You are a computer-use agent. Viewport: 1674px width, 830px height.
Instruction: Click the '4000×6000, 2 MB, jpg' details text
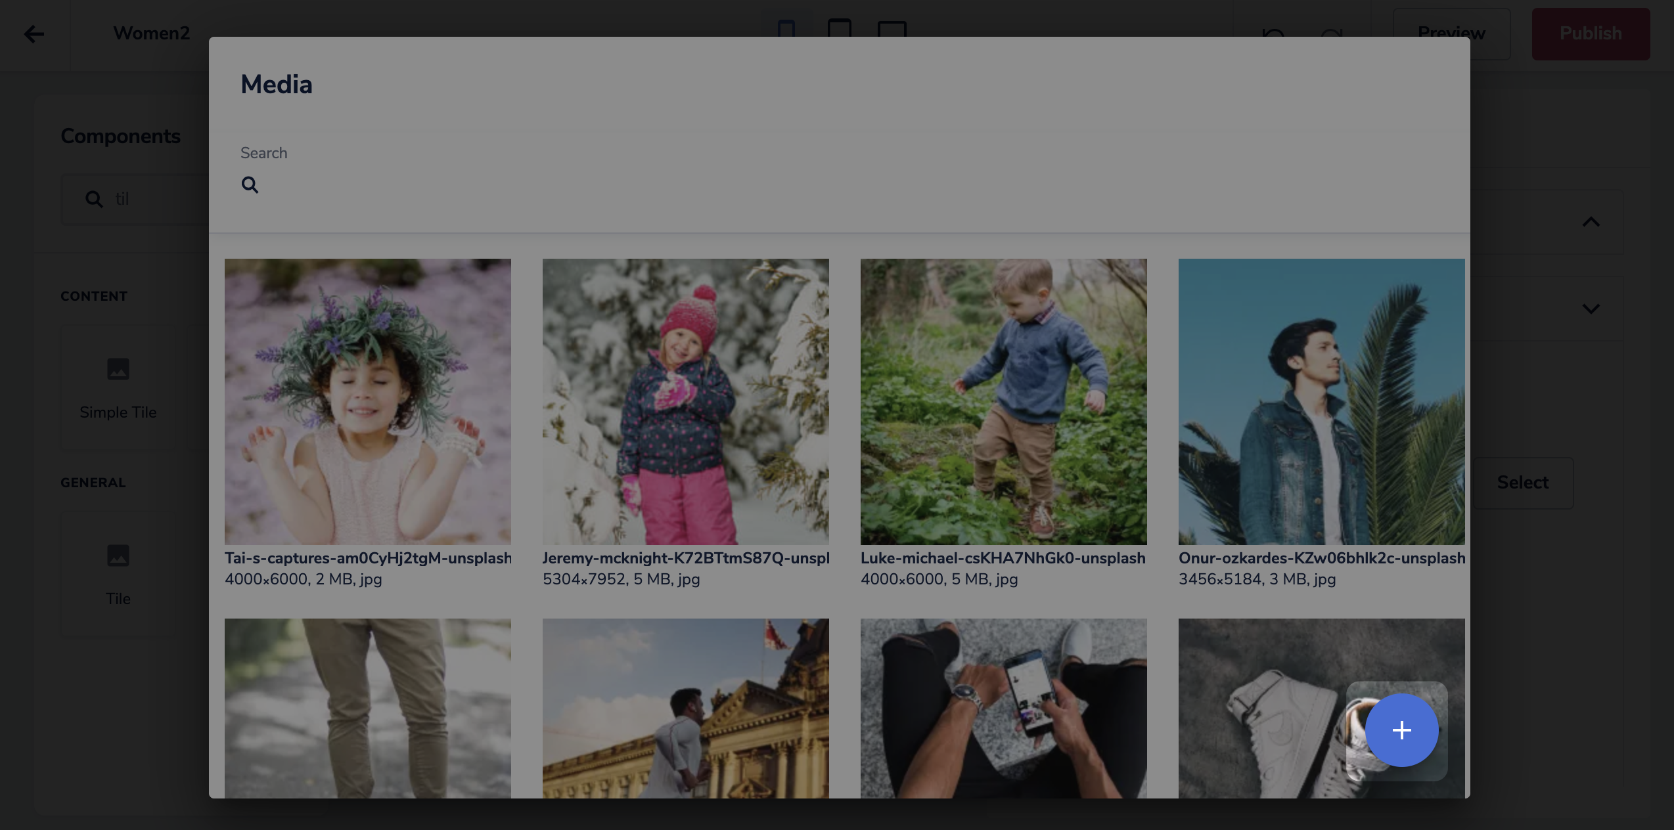(304, 579)
